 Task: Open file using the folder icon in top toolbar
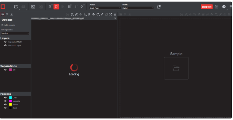tap(16, 7)
